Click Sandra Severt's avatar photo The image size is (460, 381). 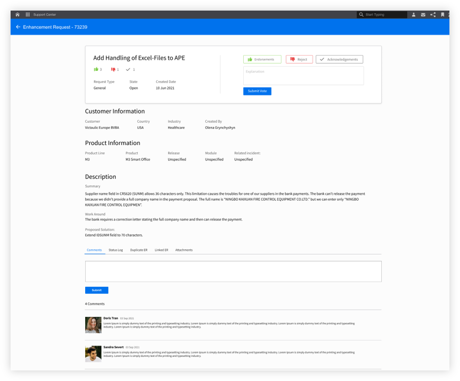click(93, 353)
